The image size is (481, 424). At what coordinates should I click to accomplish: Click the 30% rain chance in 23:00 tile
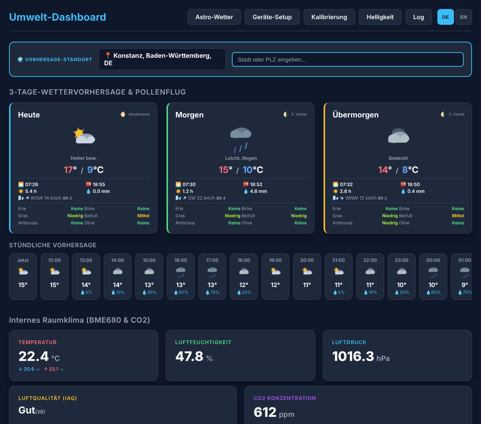(402, 292)
